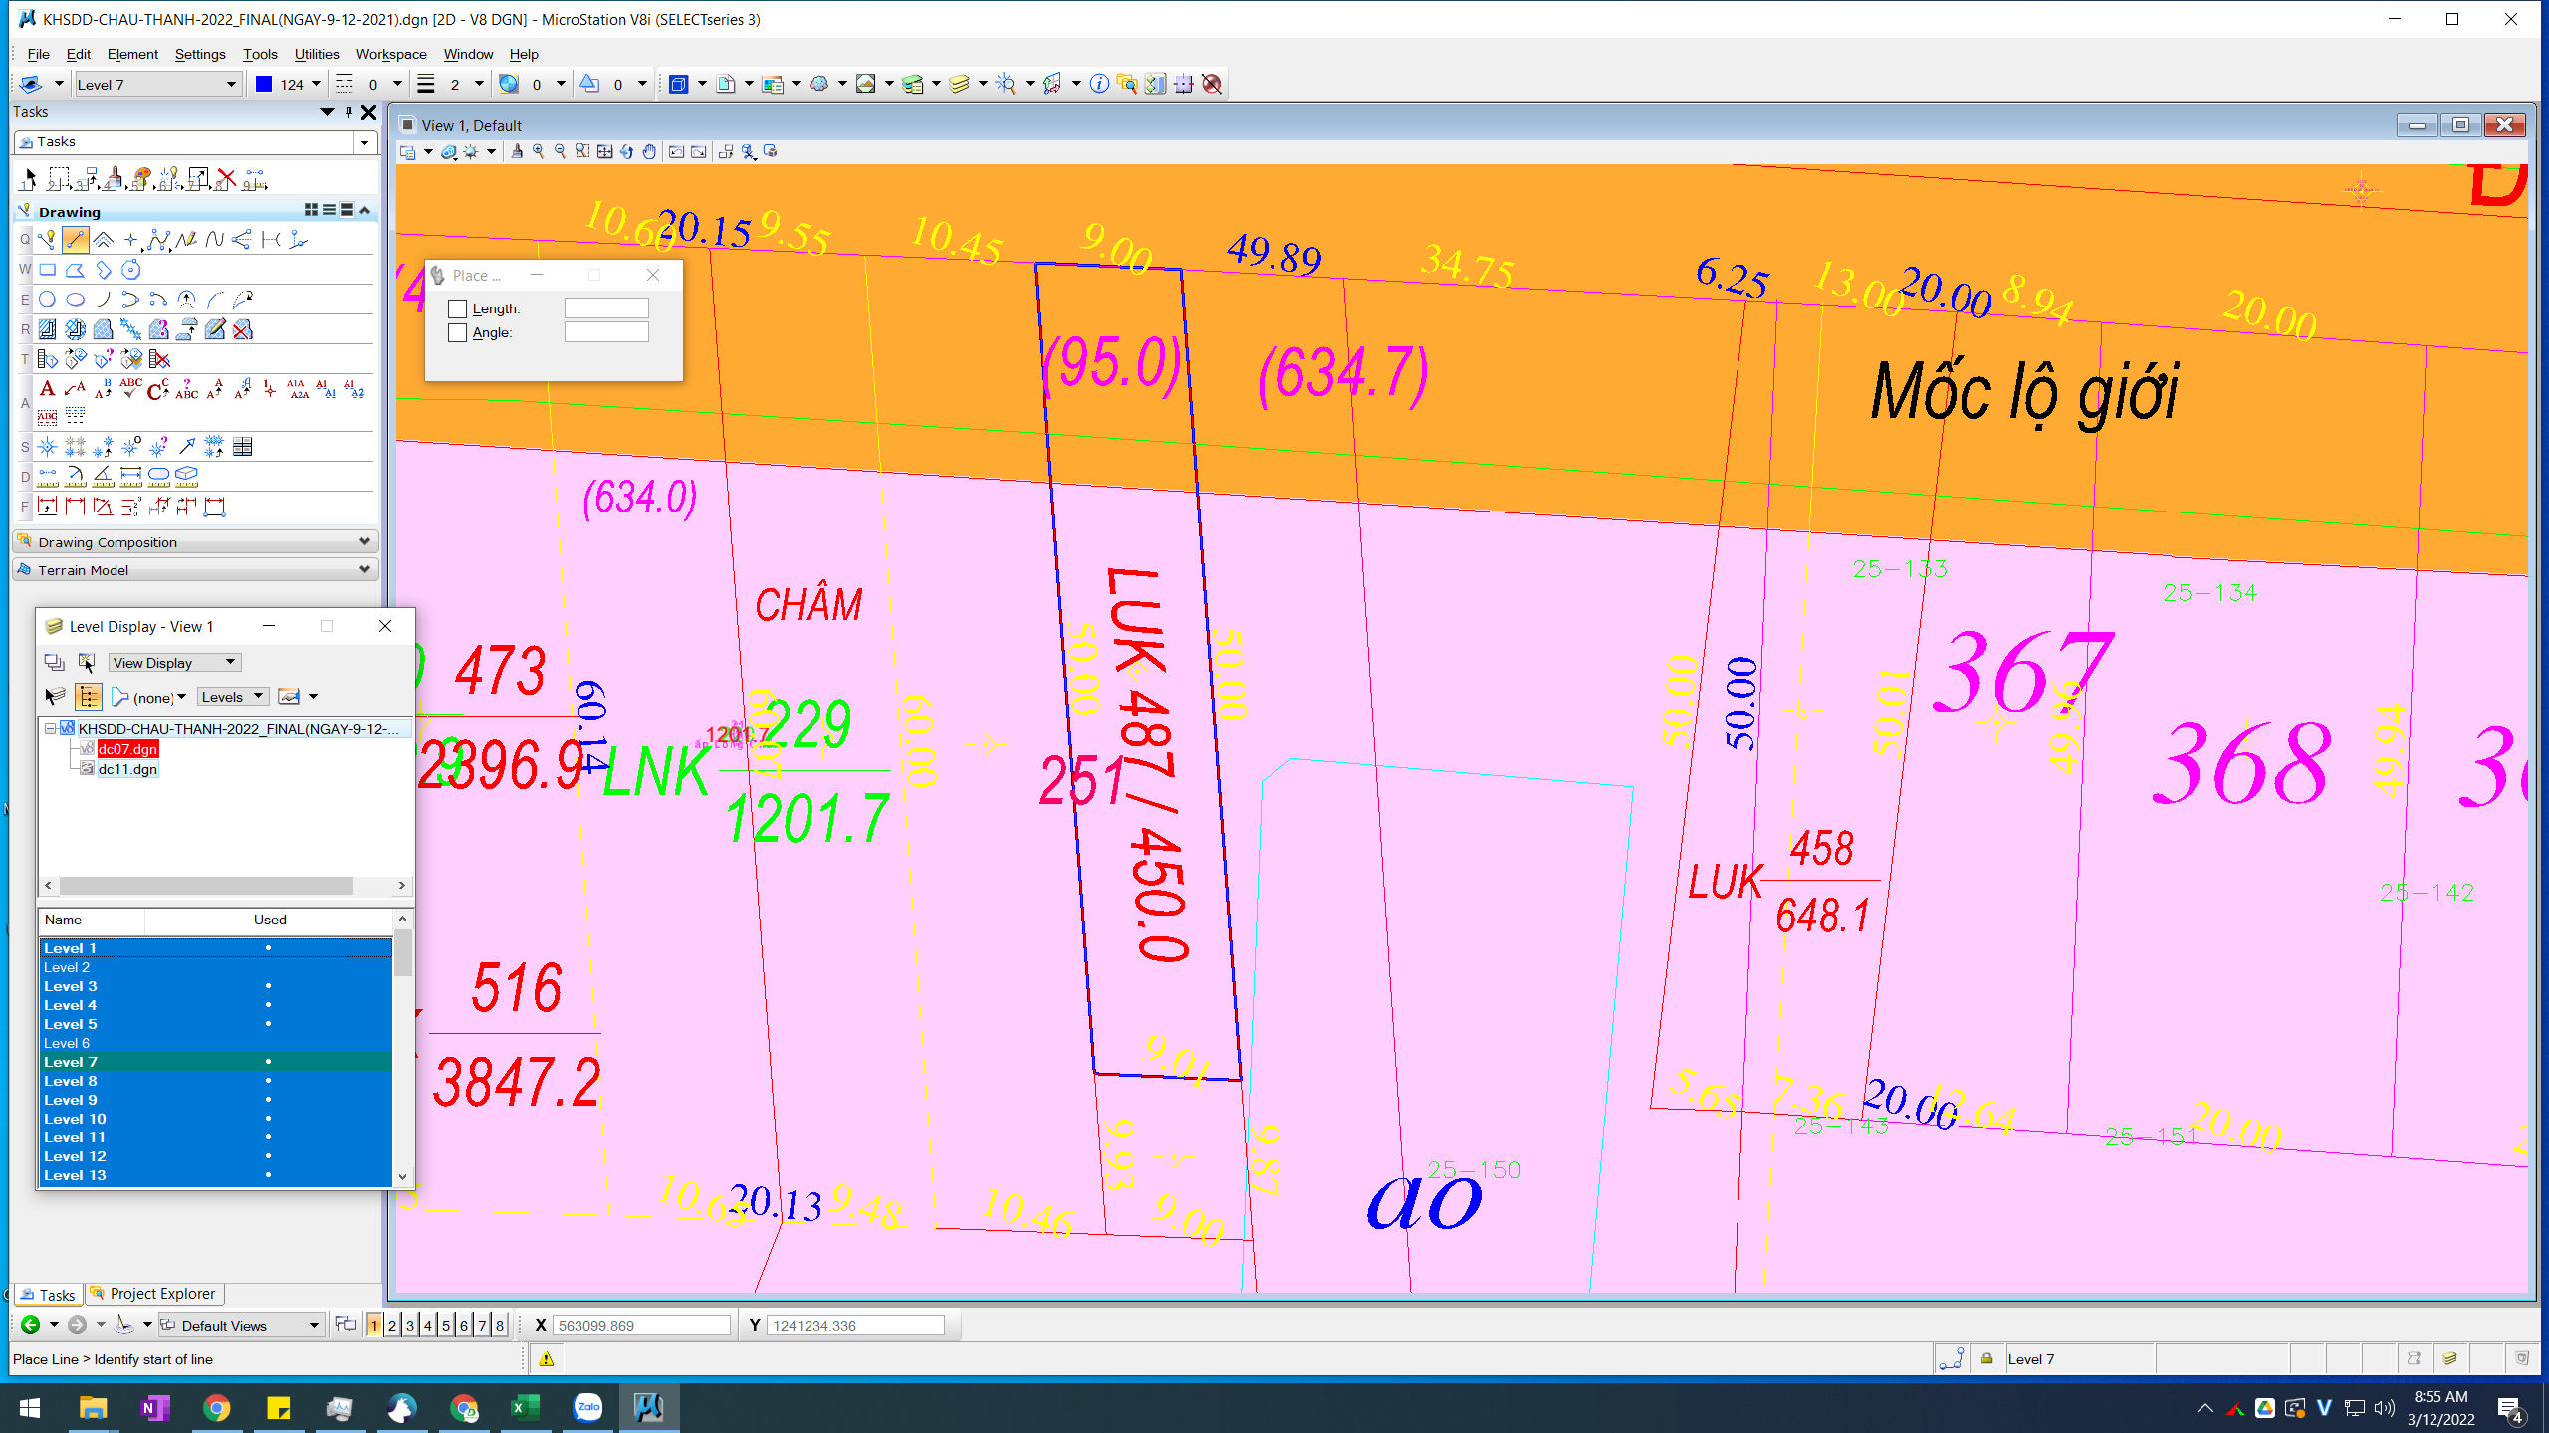Open the active level dropdown showing Level 7
This screenshot has width=2549, height=1433.
click(230, 84)
